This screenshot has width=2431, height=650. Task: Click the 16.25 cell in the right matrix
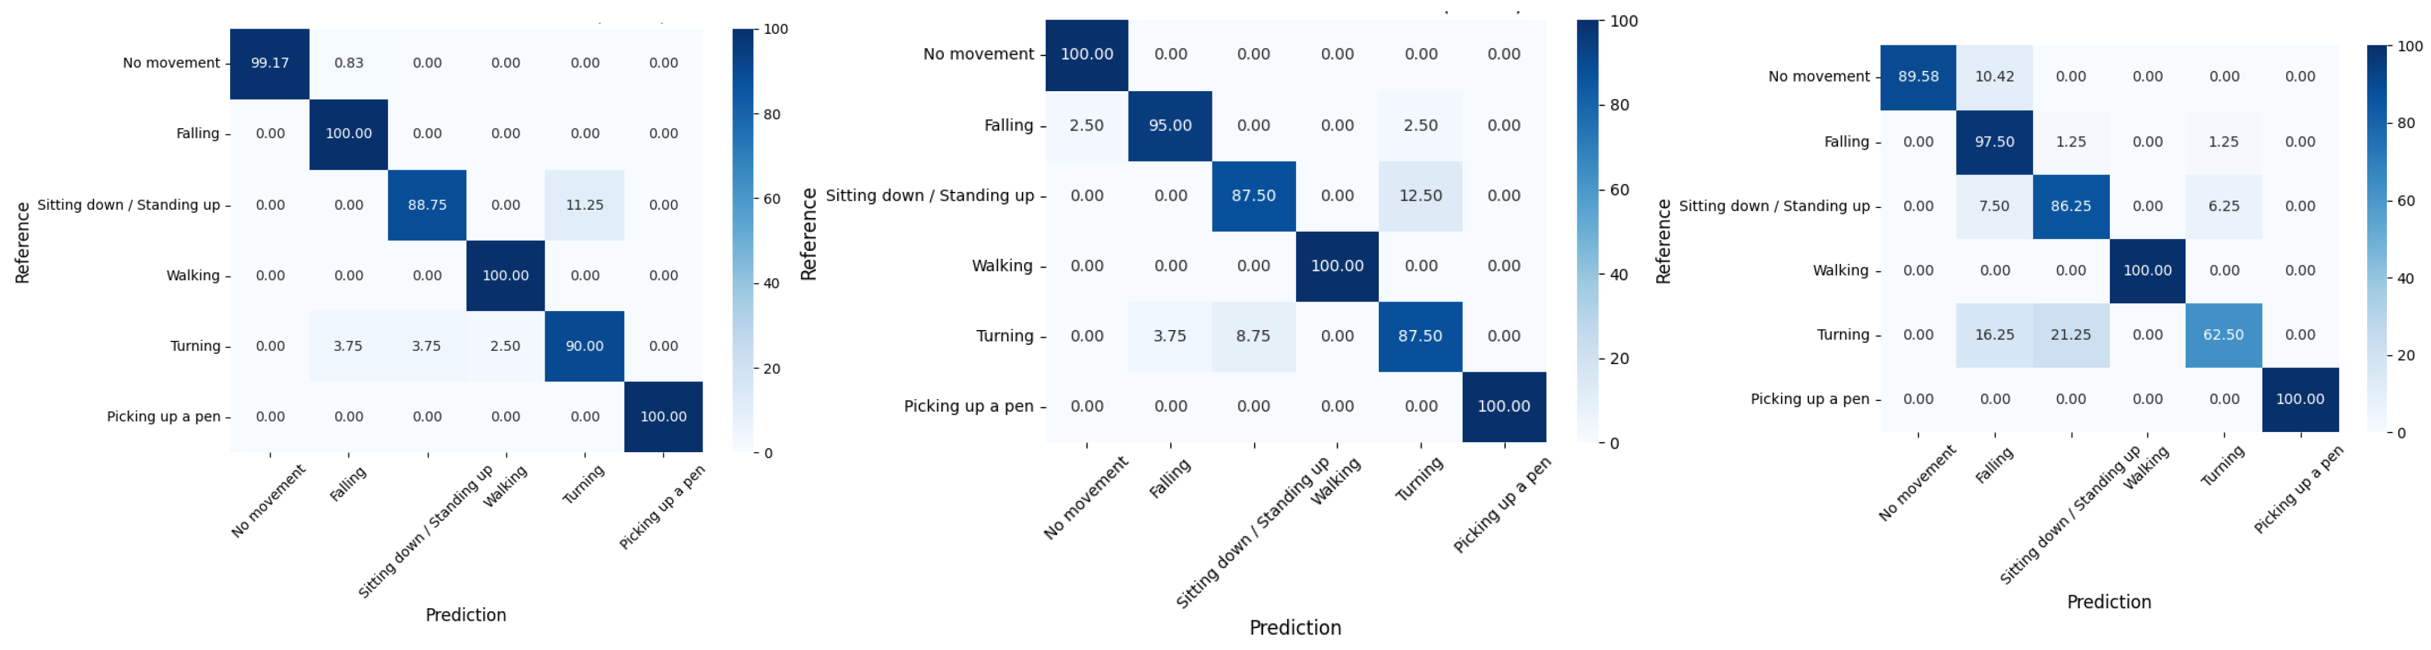[x=1994, y=335]
